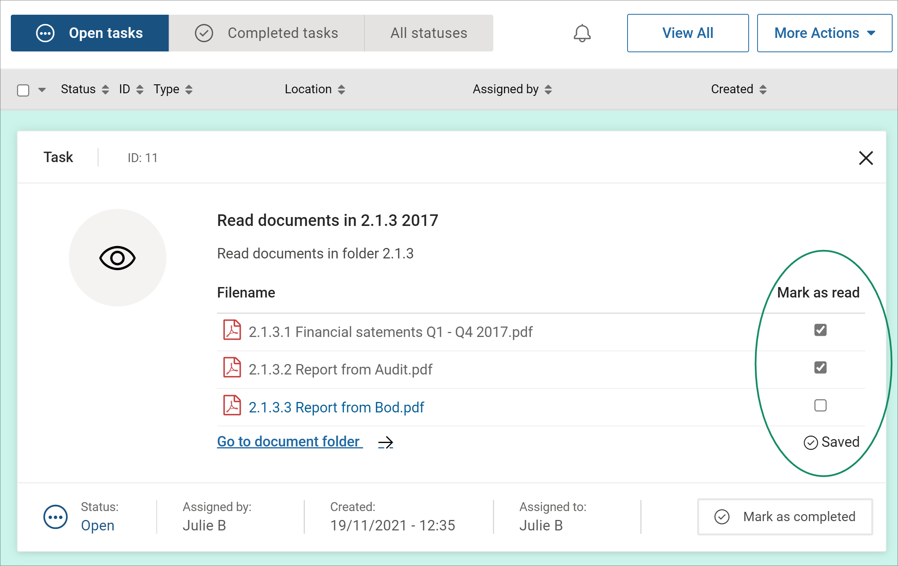
Task: Switch to the All statuses tab
Action: (x=429, y=33)
